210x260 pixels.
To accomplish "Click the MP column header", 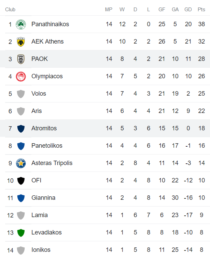I will click(x=109, y=10).
